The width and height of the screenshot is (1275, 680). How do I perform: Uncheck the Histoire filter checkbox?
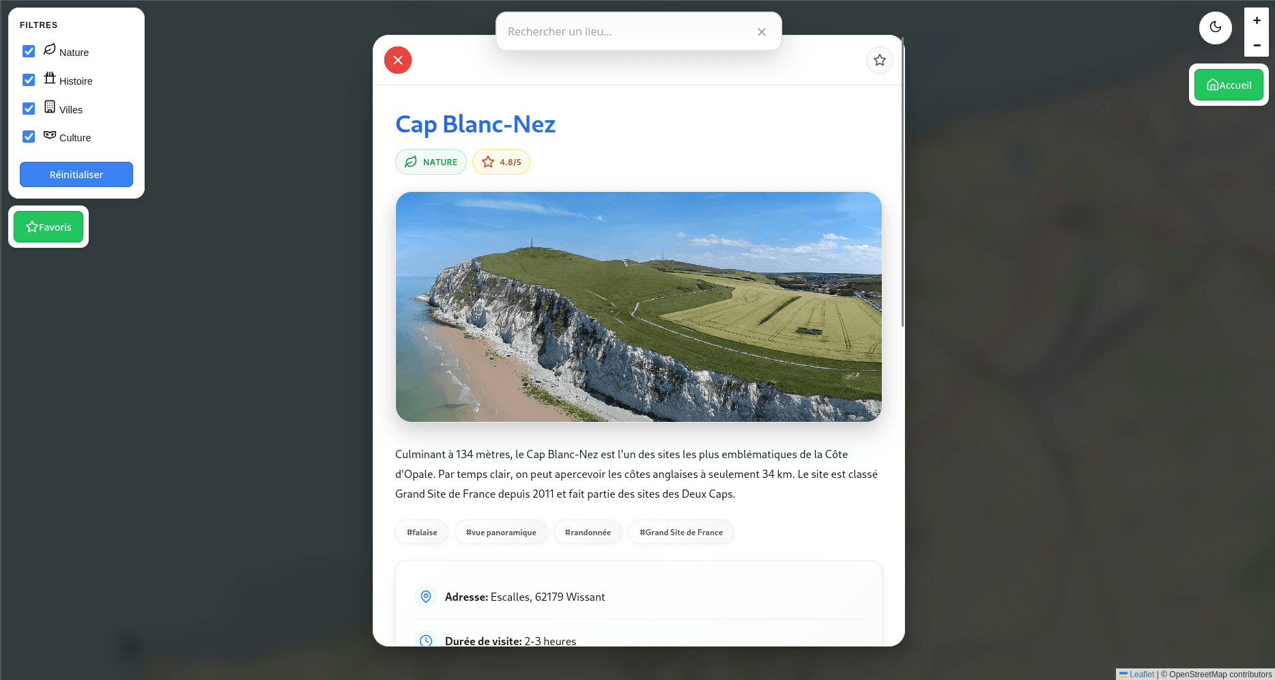pos(29,80)
